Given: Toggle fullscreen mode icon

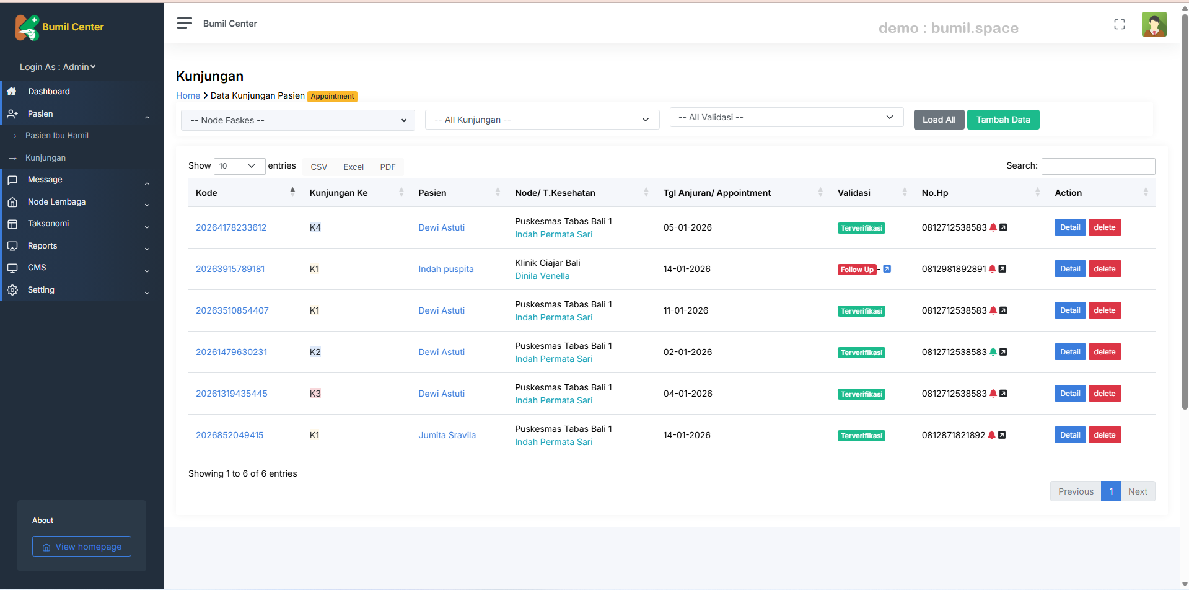Looking at the screenshot, I should [1119, 24].
